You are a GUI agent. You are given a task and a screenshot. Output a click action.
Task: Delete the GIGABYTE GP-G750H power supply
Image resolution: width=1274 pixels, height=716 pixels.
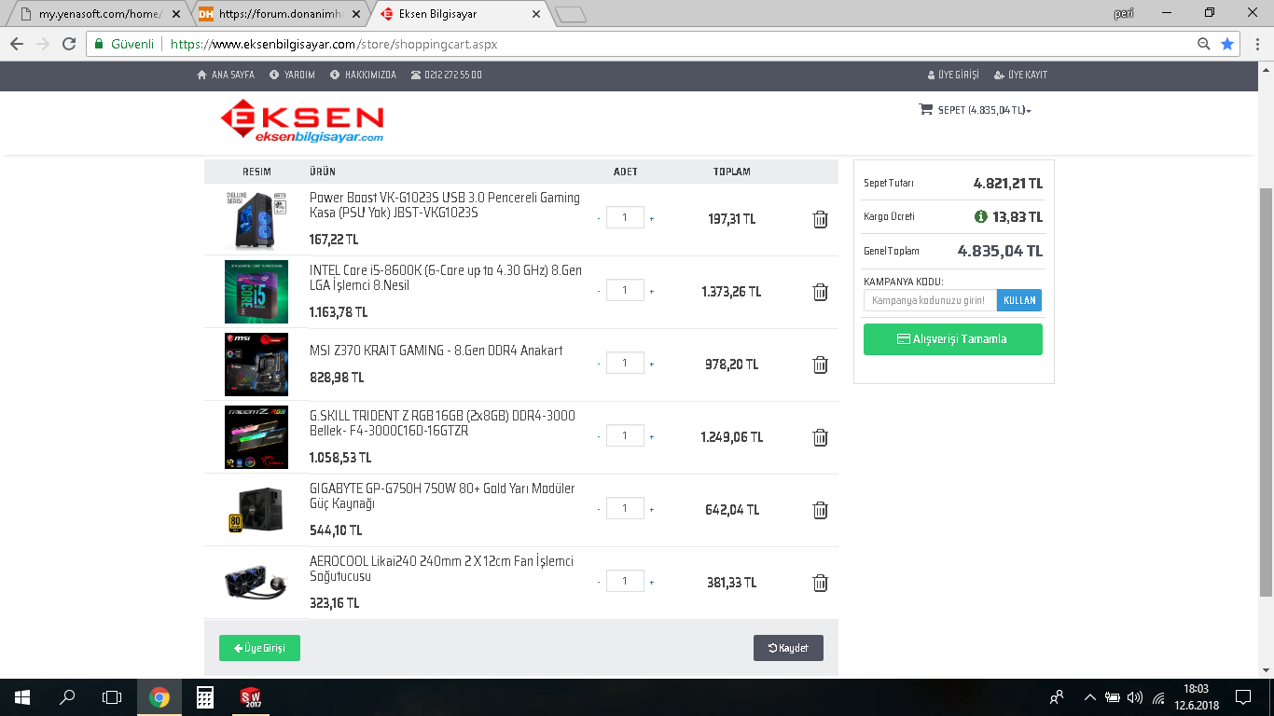tap(820, 510)
